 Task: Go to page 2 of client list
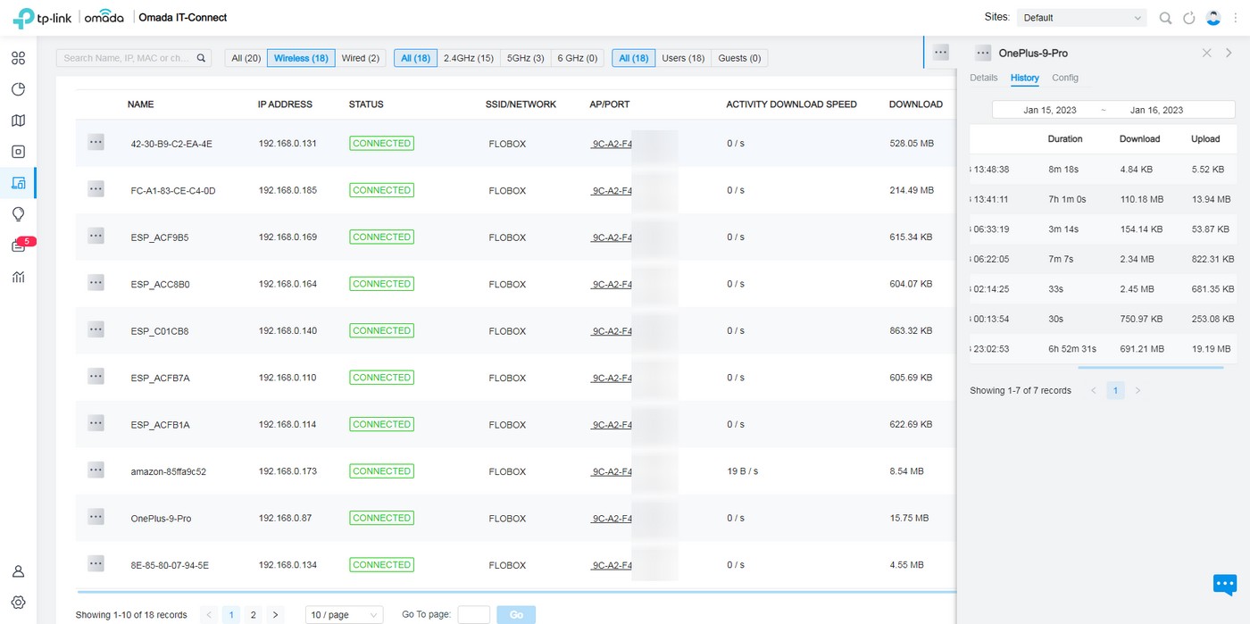click(x=254, y=615)
